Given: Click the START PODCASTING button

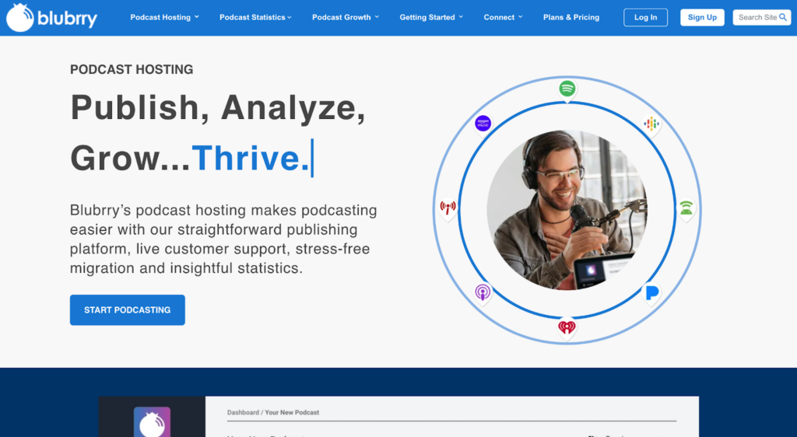Looking at the screenshot, I should coord(128,310).
